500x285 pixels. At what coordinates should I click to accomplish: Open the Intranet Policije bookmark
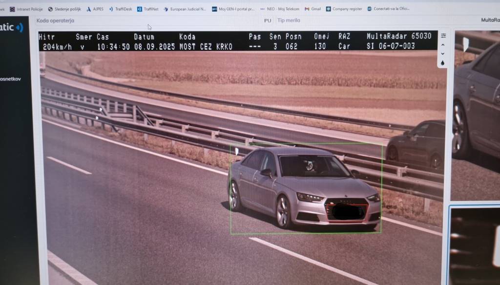pyautogui.click(x=27, y=9)
